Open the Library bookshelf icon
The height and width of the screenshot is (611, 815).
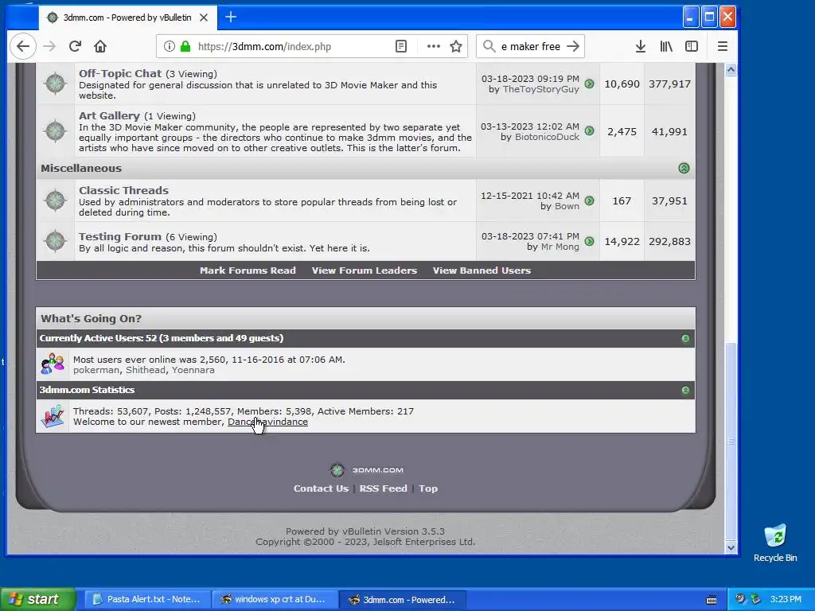point(666,46)
